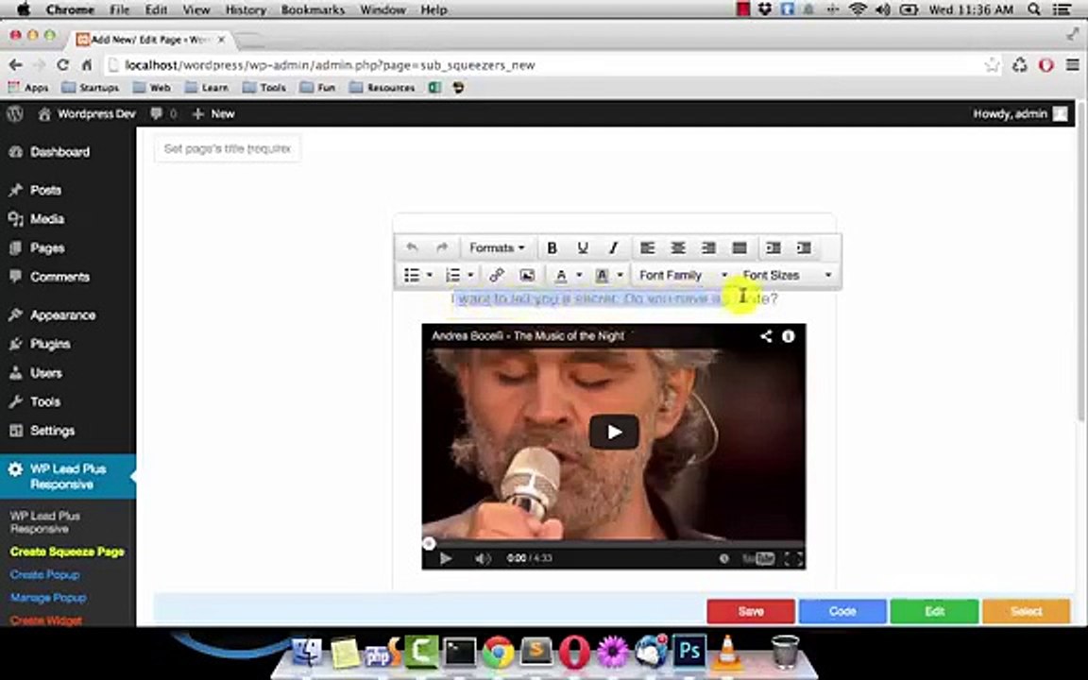
Task: Align text left
Action: point(647,247)
